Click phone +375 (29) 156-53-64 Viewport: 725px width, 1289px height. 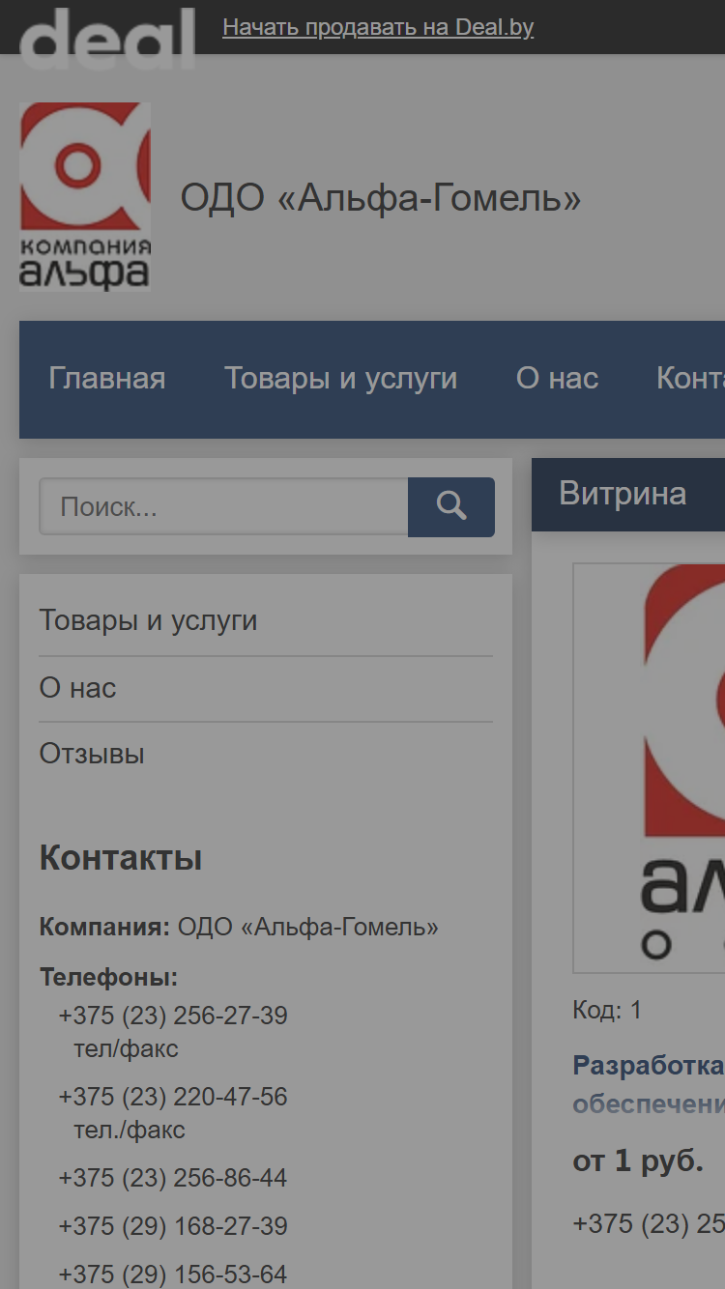coord(173,1275)
